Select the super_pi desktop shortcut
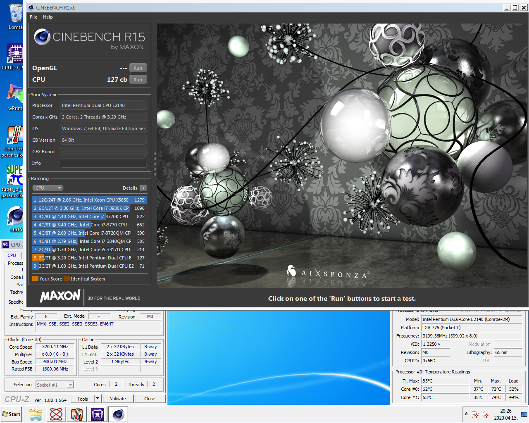Screen dimensions: 529x423 [x=15, y=174]
